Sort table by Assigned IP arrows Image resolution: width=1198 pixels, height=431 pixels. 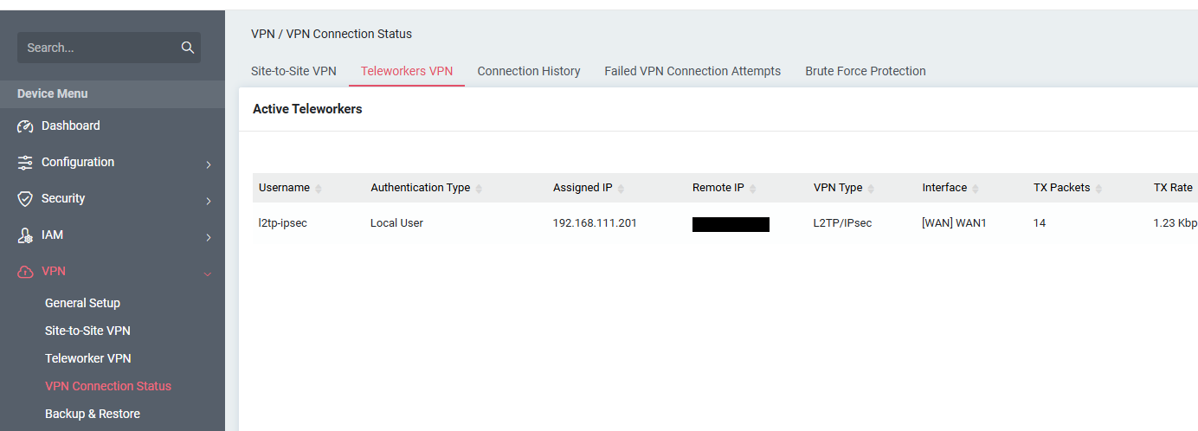click(x=621, y=189)
